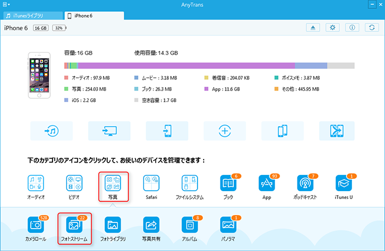Image resolution: width=385 pixels, height=251 pixels.
Task: Click the transfer content to iTunes button
Action: (51, 131)
